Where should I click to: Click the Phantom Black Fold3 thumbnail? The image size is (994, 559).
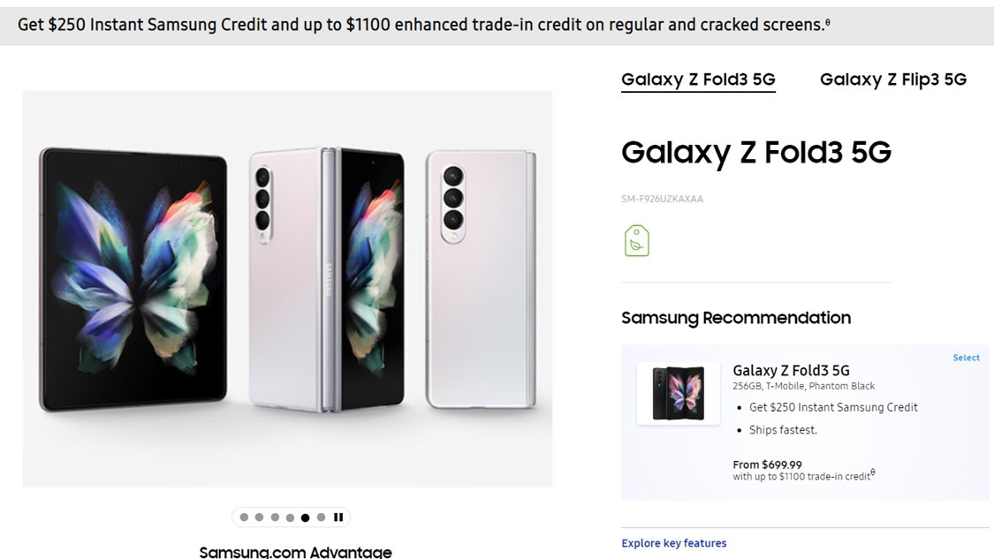[678, 393]
